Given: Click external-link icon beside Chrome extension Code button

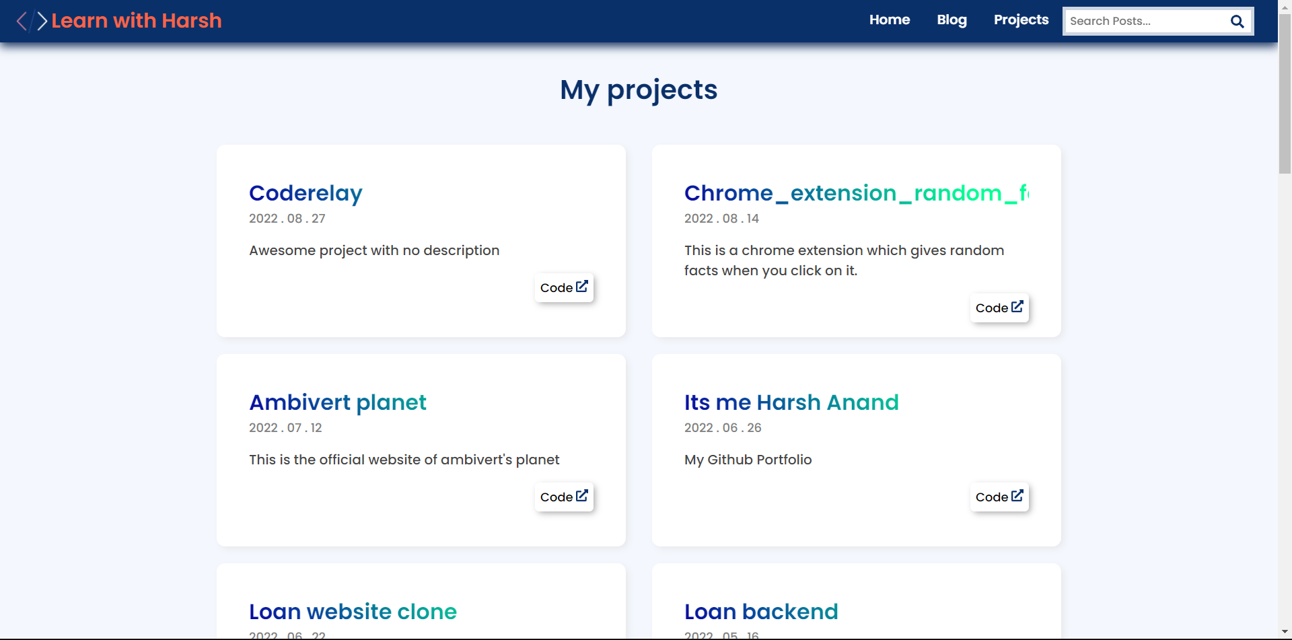Looking at the screenshot, I should point(1017,306).
